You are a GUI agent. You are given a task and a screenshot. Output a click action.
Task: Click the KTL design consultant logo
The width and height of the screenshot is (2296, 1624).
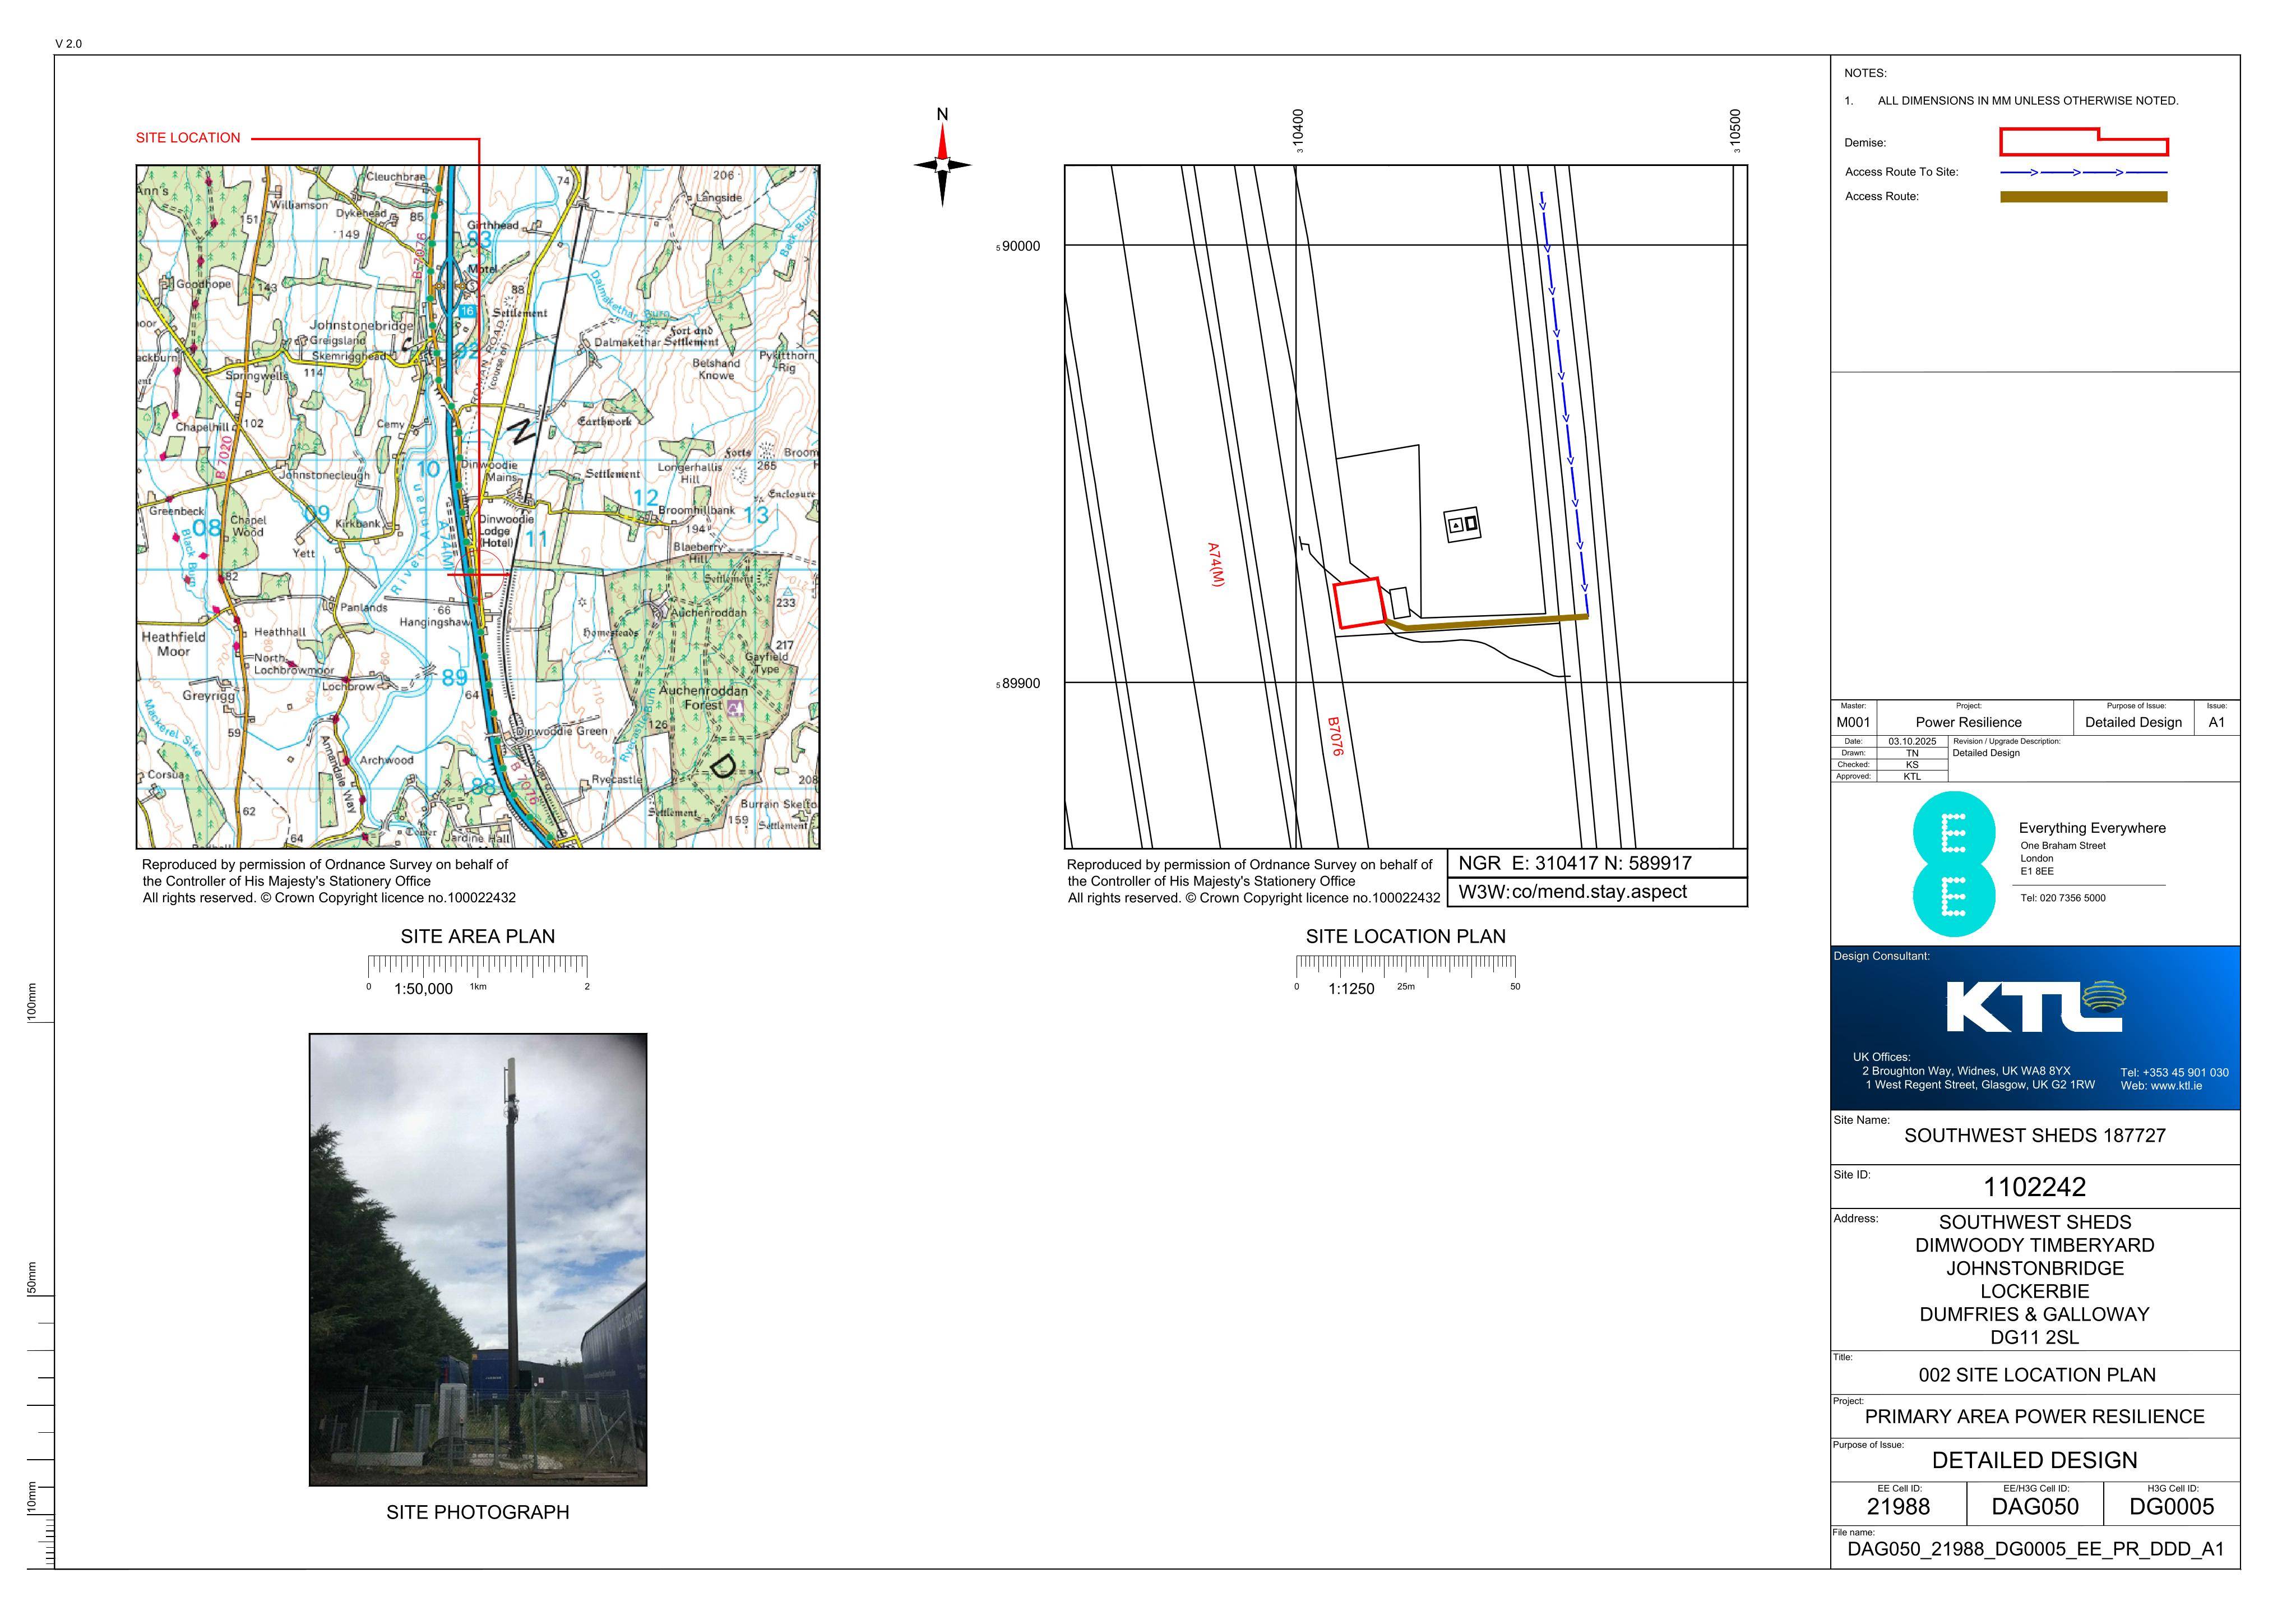pyautogui.click(x=2036, y=1005)
